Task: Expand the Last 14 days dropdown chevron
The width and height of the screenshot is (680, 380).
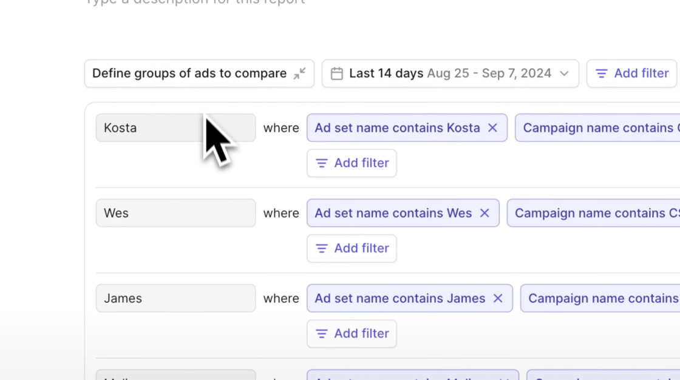Action: coord(564,73)
